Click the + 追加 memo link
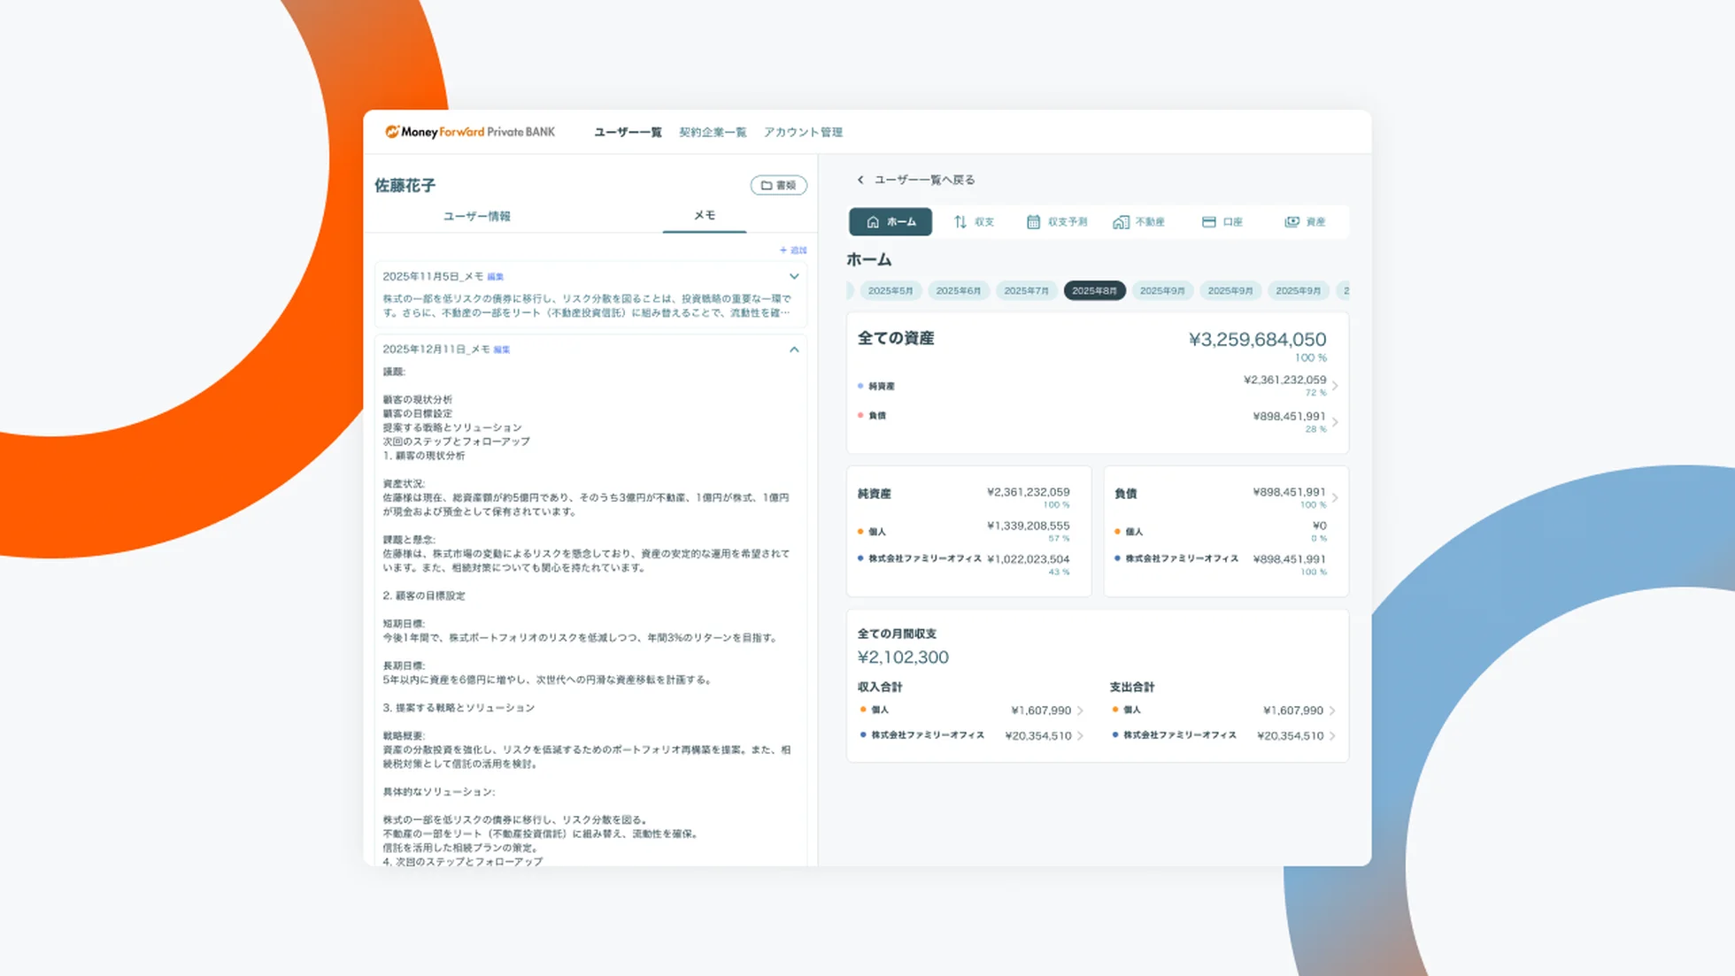 tap(793, 250)
